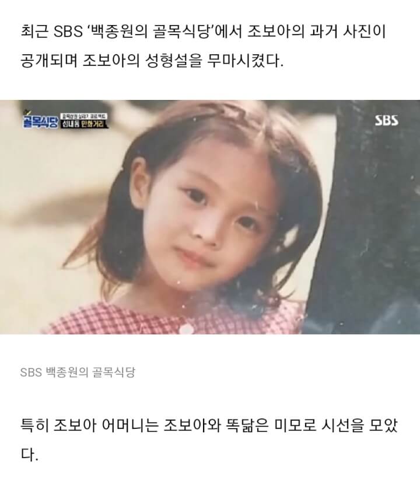
Task: Click the SBS watermark logo on the photo
Action: [387, 120]
